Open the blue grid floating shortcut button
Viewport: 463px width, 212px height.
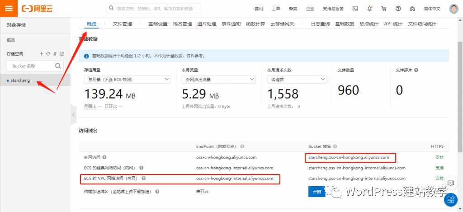pyautogui.click(x=451, y=200)
